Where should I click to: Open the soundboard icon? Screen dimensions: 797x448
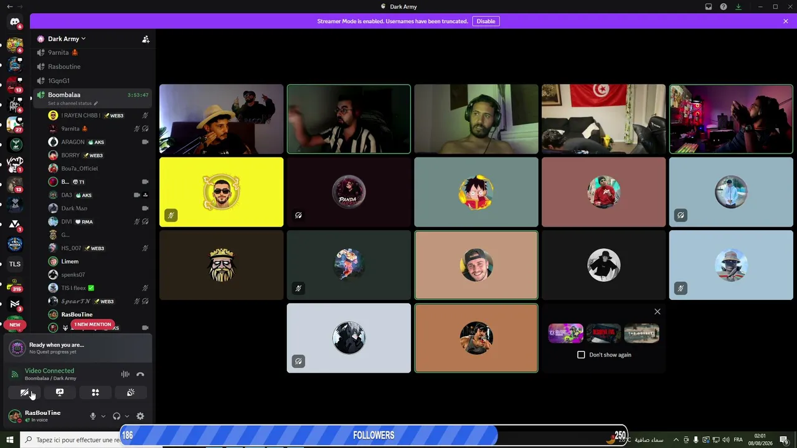click(x=131, y=393)
